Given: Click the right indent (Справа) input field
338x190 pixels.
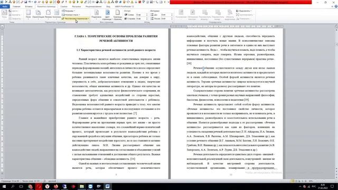Looking at the screenshot, I should click(x=140, y=18).
